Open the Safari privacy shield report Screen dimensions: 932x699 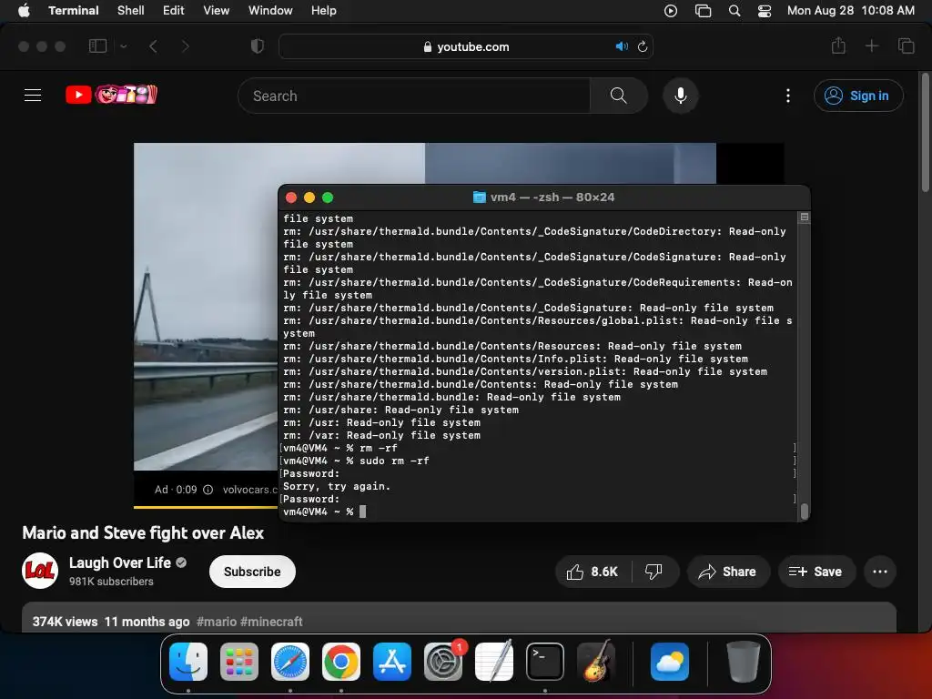pos(257,46)
